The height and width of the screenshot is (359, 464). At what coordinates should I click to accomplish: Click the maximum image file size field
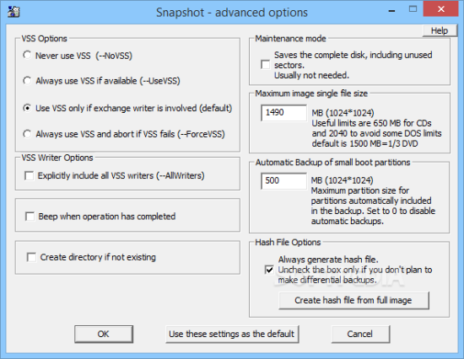284,113
